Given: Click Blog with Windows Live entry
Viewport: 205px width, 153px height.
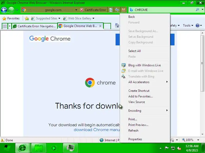Looking at the screenshot, I should pos(145,65).
